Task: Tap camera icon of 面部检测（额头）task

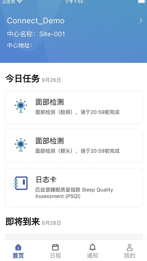Action: click(x=21, y=145)
